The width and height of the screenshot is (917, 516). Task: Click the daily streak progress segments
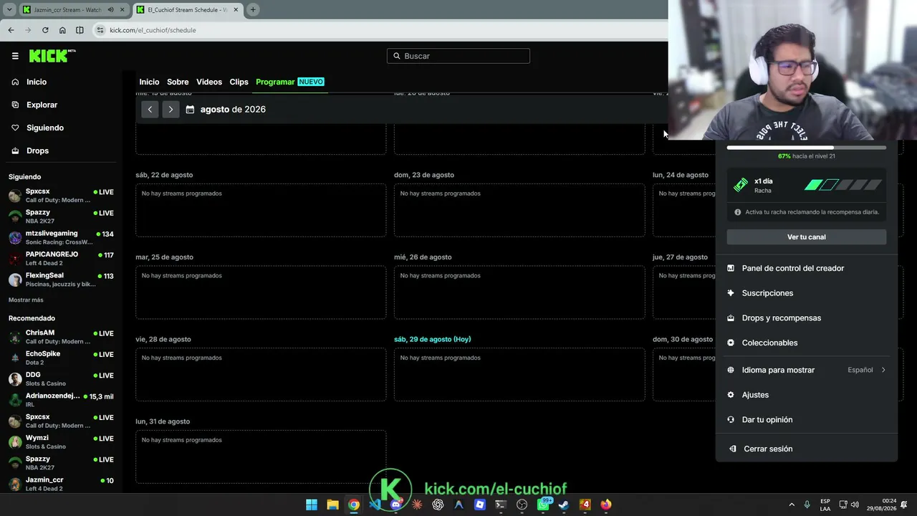[x=843, y=185]
